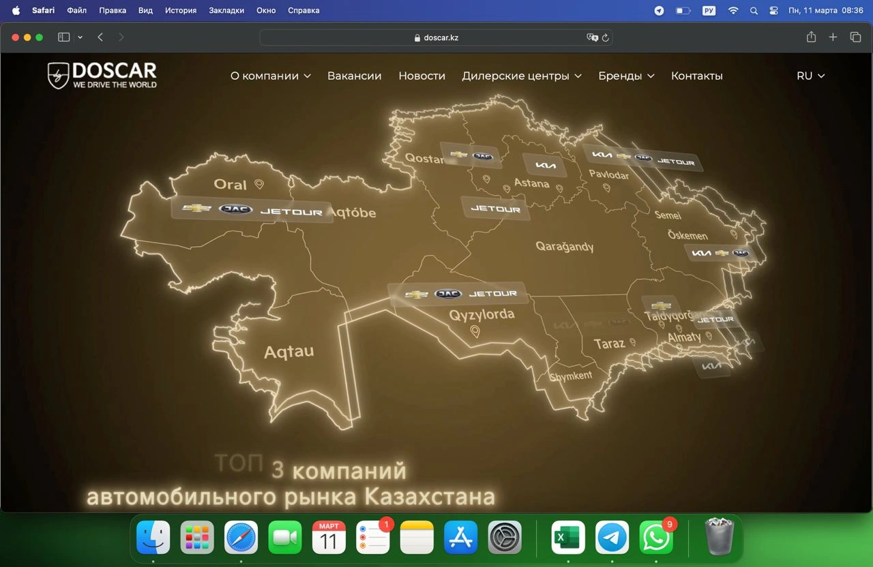Open the RU language selector
873x567 pixels.
(x=811, y=76)
